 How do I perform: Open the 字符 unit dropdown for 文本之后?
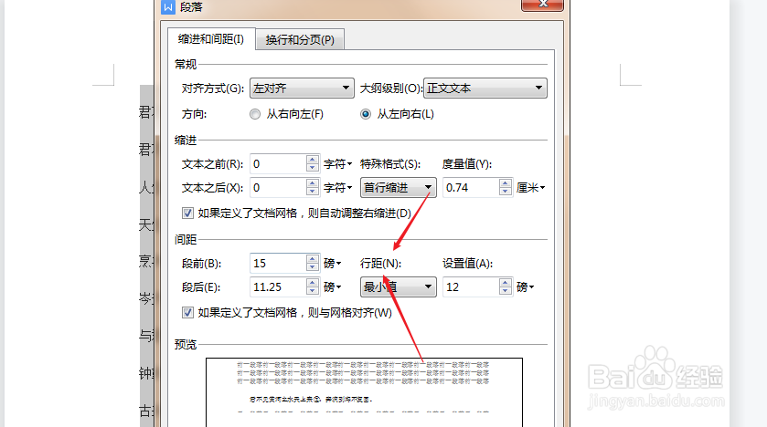click(x=337, y=187)
